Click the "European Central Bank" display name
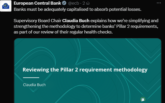 [37, 3]
